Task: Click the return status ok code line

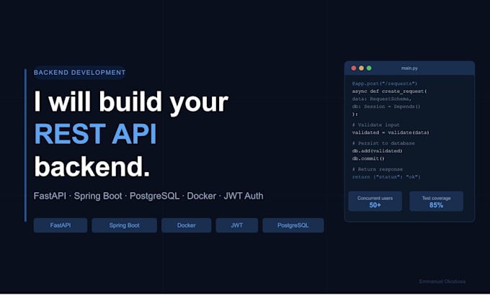Action: (x=386, y=177)
